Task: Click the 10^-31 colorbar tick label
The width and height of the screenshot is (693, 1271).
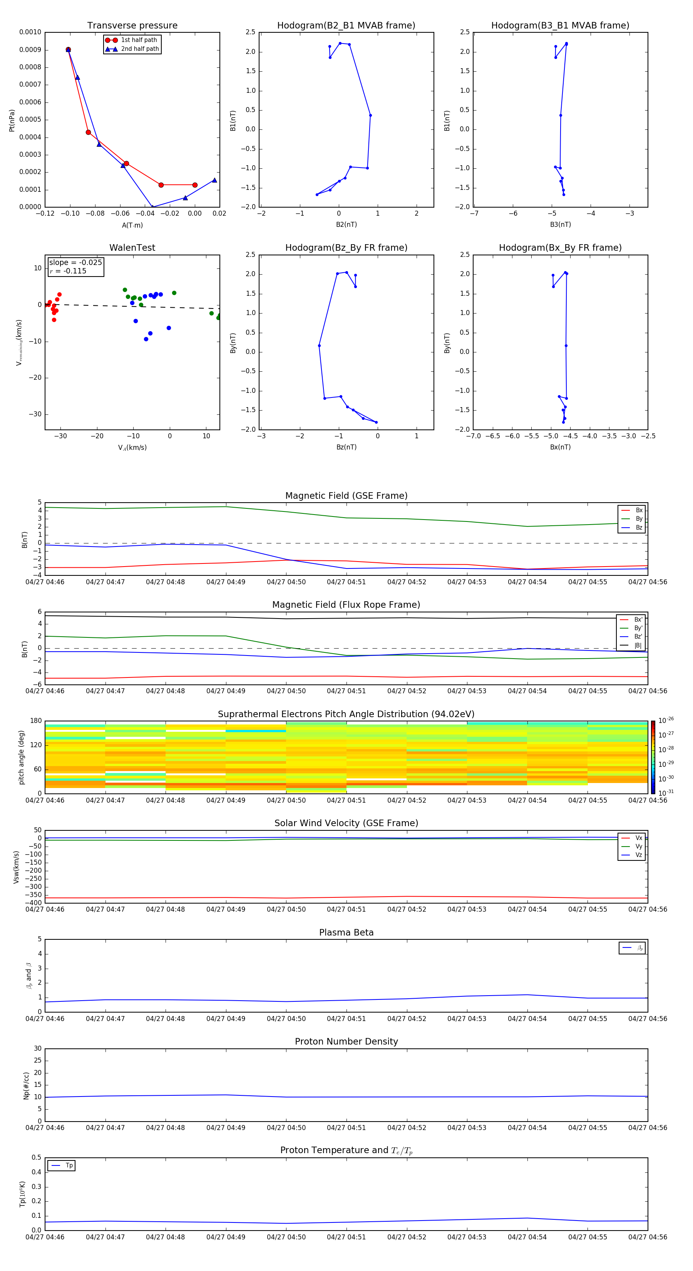Action: pyautogui.click(x=666, y=793)
